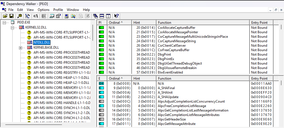Click the O# icon in ordinal 8 row
The width and height of the screenshot is (284, 128).
click(101, 84)
